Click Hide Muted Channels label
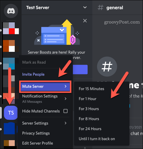Image resolution: width=143 pixels, height=149 pixels. coord(41,111)
